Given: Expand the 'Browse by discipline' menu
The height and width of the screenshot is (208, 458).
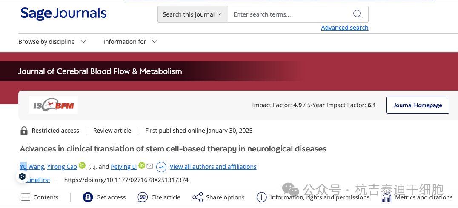Looking at the screenshot, I should [x=52, y=42].
